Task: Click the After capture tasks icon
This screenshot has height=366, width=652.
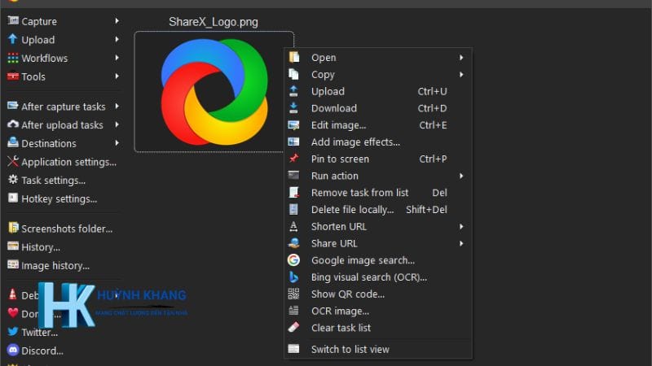Action: click(13, 106)
